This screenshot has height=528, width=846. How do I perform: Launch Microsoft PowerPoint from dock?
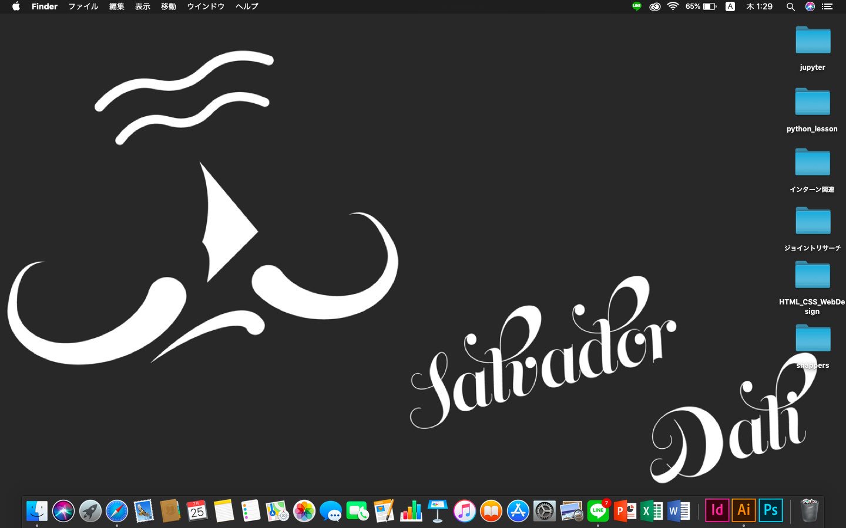coord(625,511)
